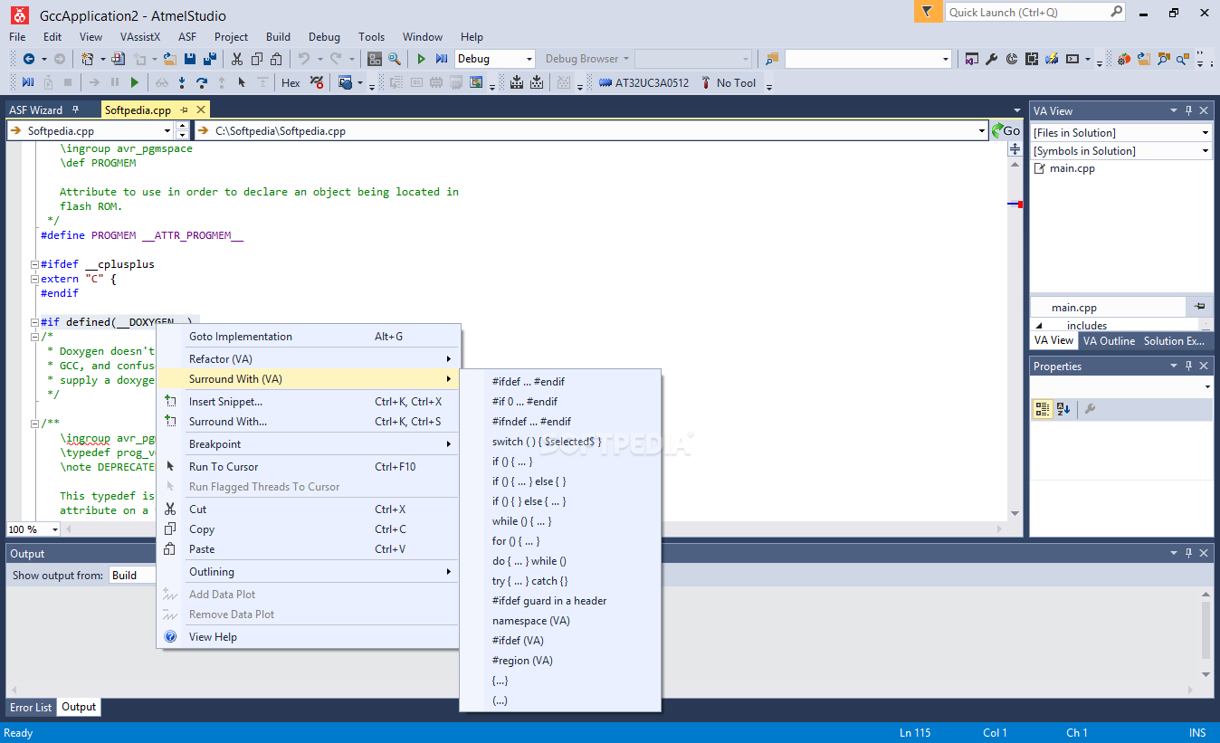Click the toolbar find combo box field

(869, 59)
